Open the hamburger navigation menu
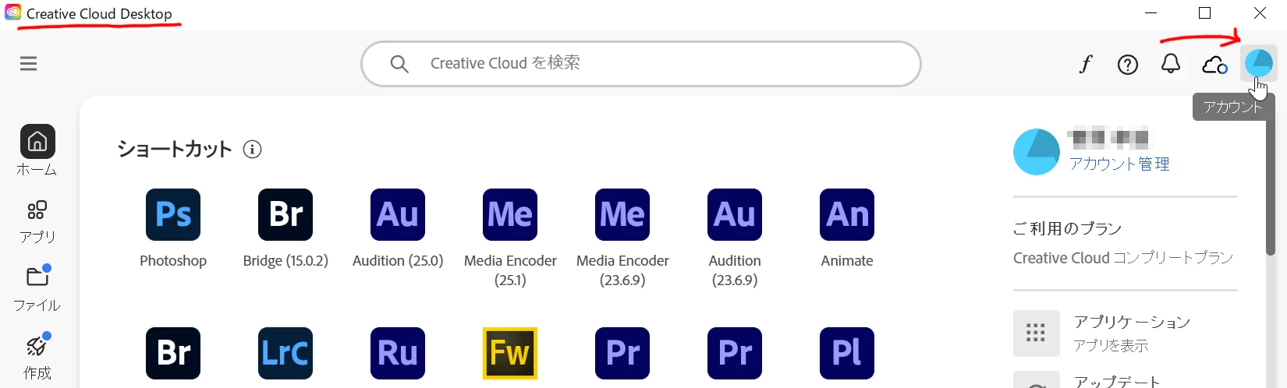 pyautogui.click(x=29, y=64)
